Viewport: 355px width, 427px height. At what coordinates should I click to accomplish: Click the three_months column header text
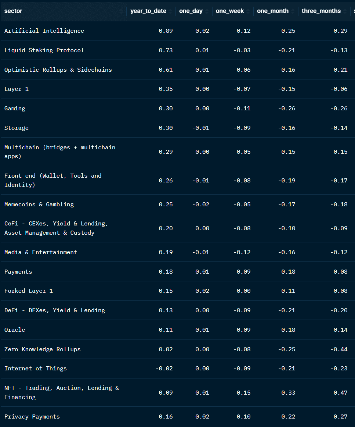click(x=321, y=11)
